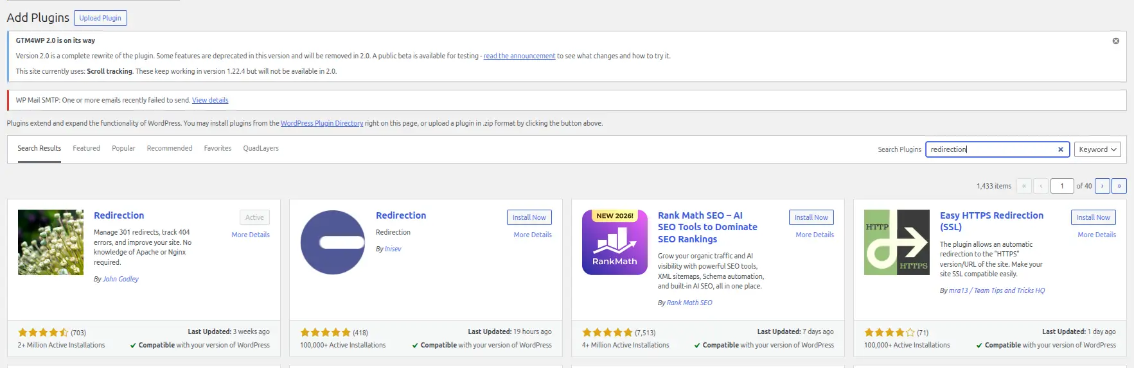View details of failed WP Mail SMTP emails
This screenshot has height=368, width=1134.
[210, 100]
